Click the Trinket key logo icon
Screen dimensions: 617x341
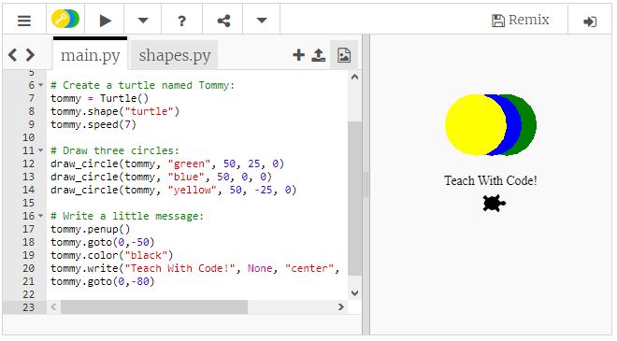click(x=65, y=19)
